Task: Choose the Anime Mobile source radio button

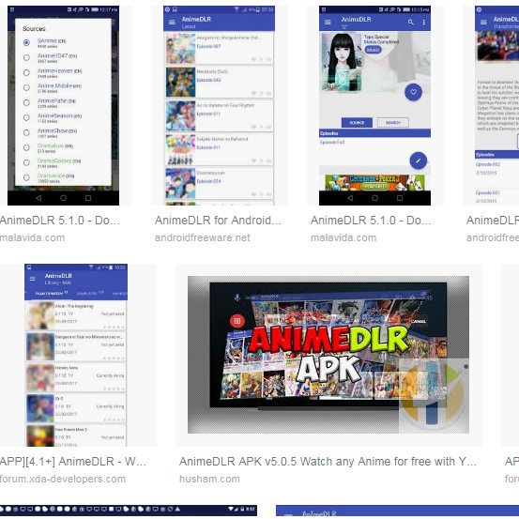Action: 26,87
